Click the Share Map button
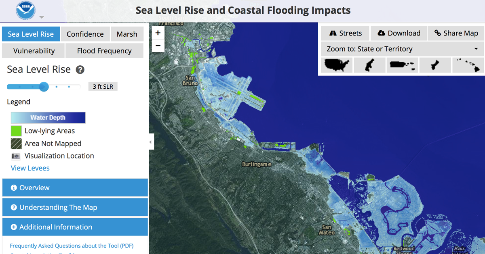 pos(456,33)
